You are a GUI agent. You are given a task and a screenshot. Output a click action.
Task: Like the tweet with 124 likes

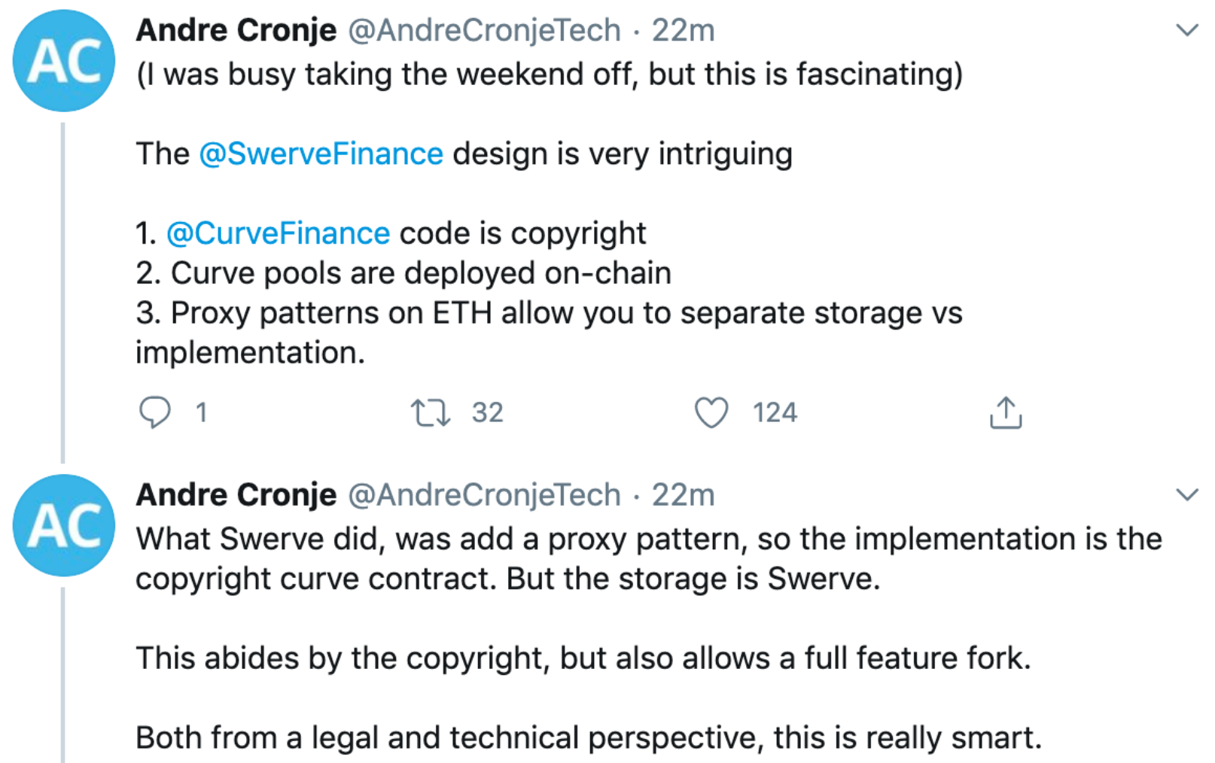tap(711, 412)
